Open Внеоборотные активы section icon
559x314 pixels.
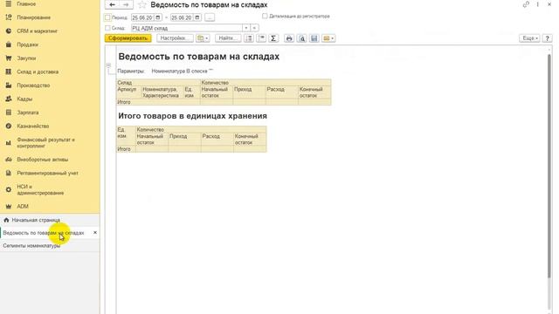coord(9,160)
